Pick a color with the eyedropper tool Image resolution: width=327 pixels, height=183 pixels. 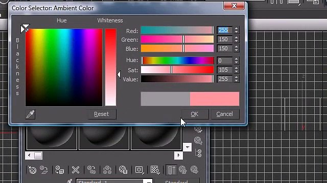click(30, 114)
